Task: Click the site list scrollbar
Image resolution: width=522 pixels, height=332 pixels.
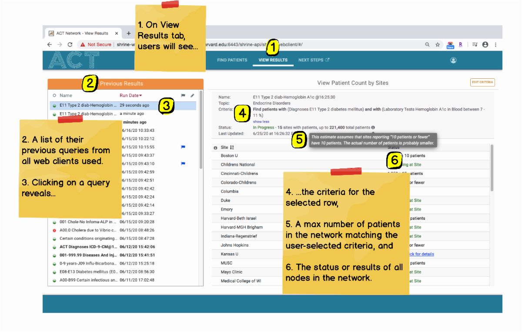Action: [492, 168]
